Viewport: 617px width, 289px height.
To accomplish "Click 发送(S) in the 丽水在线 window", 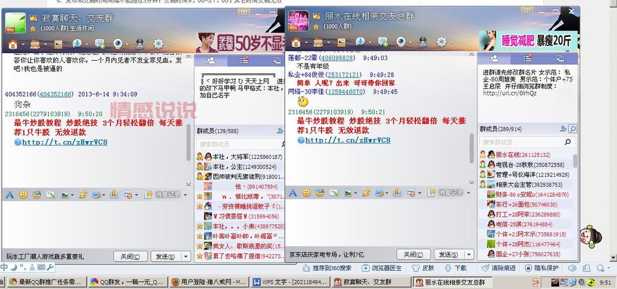I will pos(449,254).
